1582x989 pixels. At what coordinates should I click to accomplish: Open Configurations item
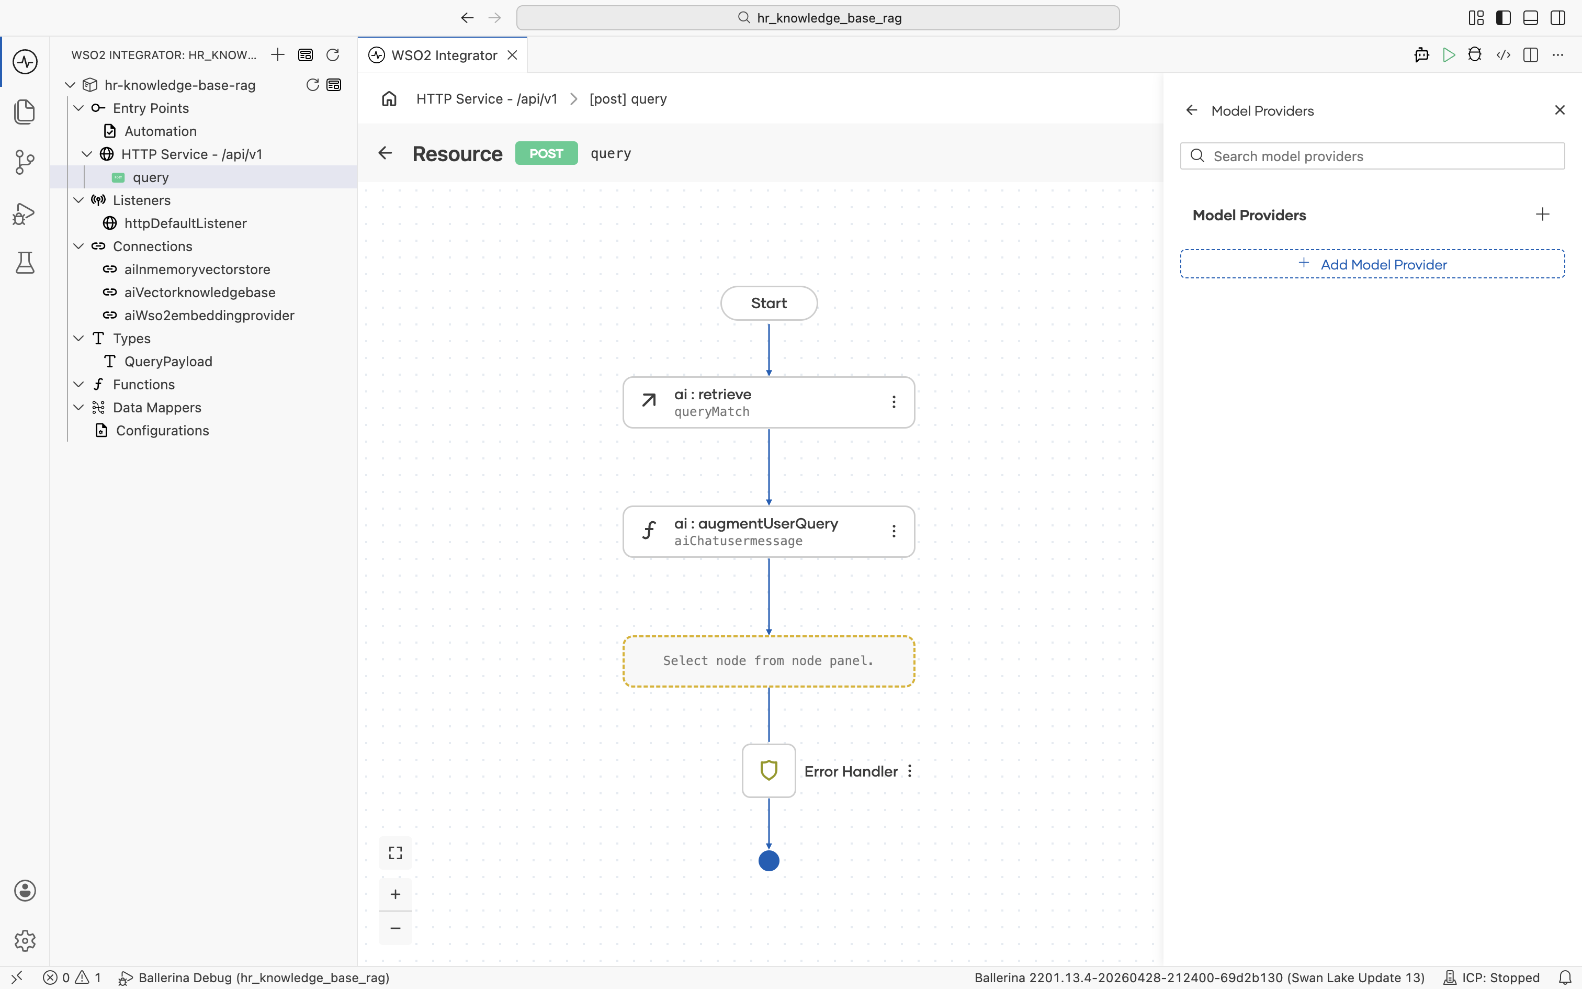click(x=162, y=430)
